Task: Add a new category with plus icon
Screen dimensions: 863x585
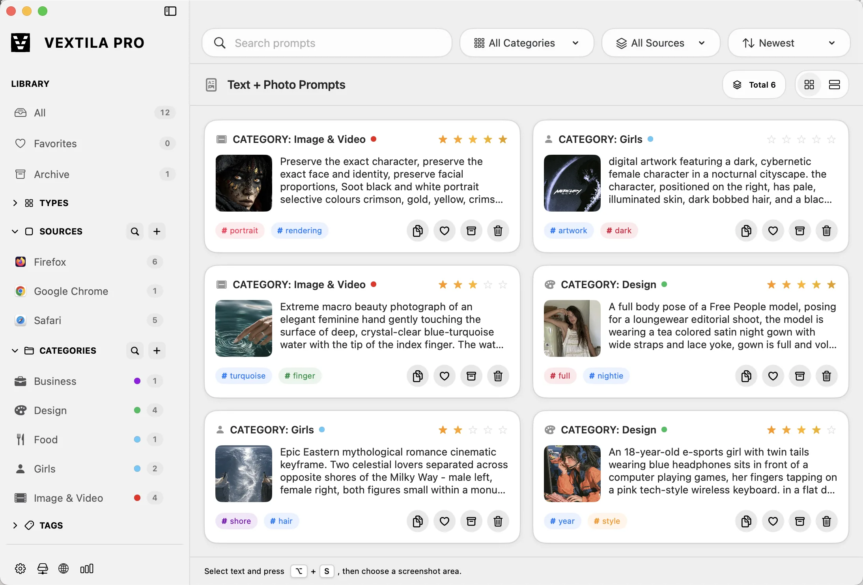Action: 157,351
